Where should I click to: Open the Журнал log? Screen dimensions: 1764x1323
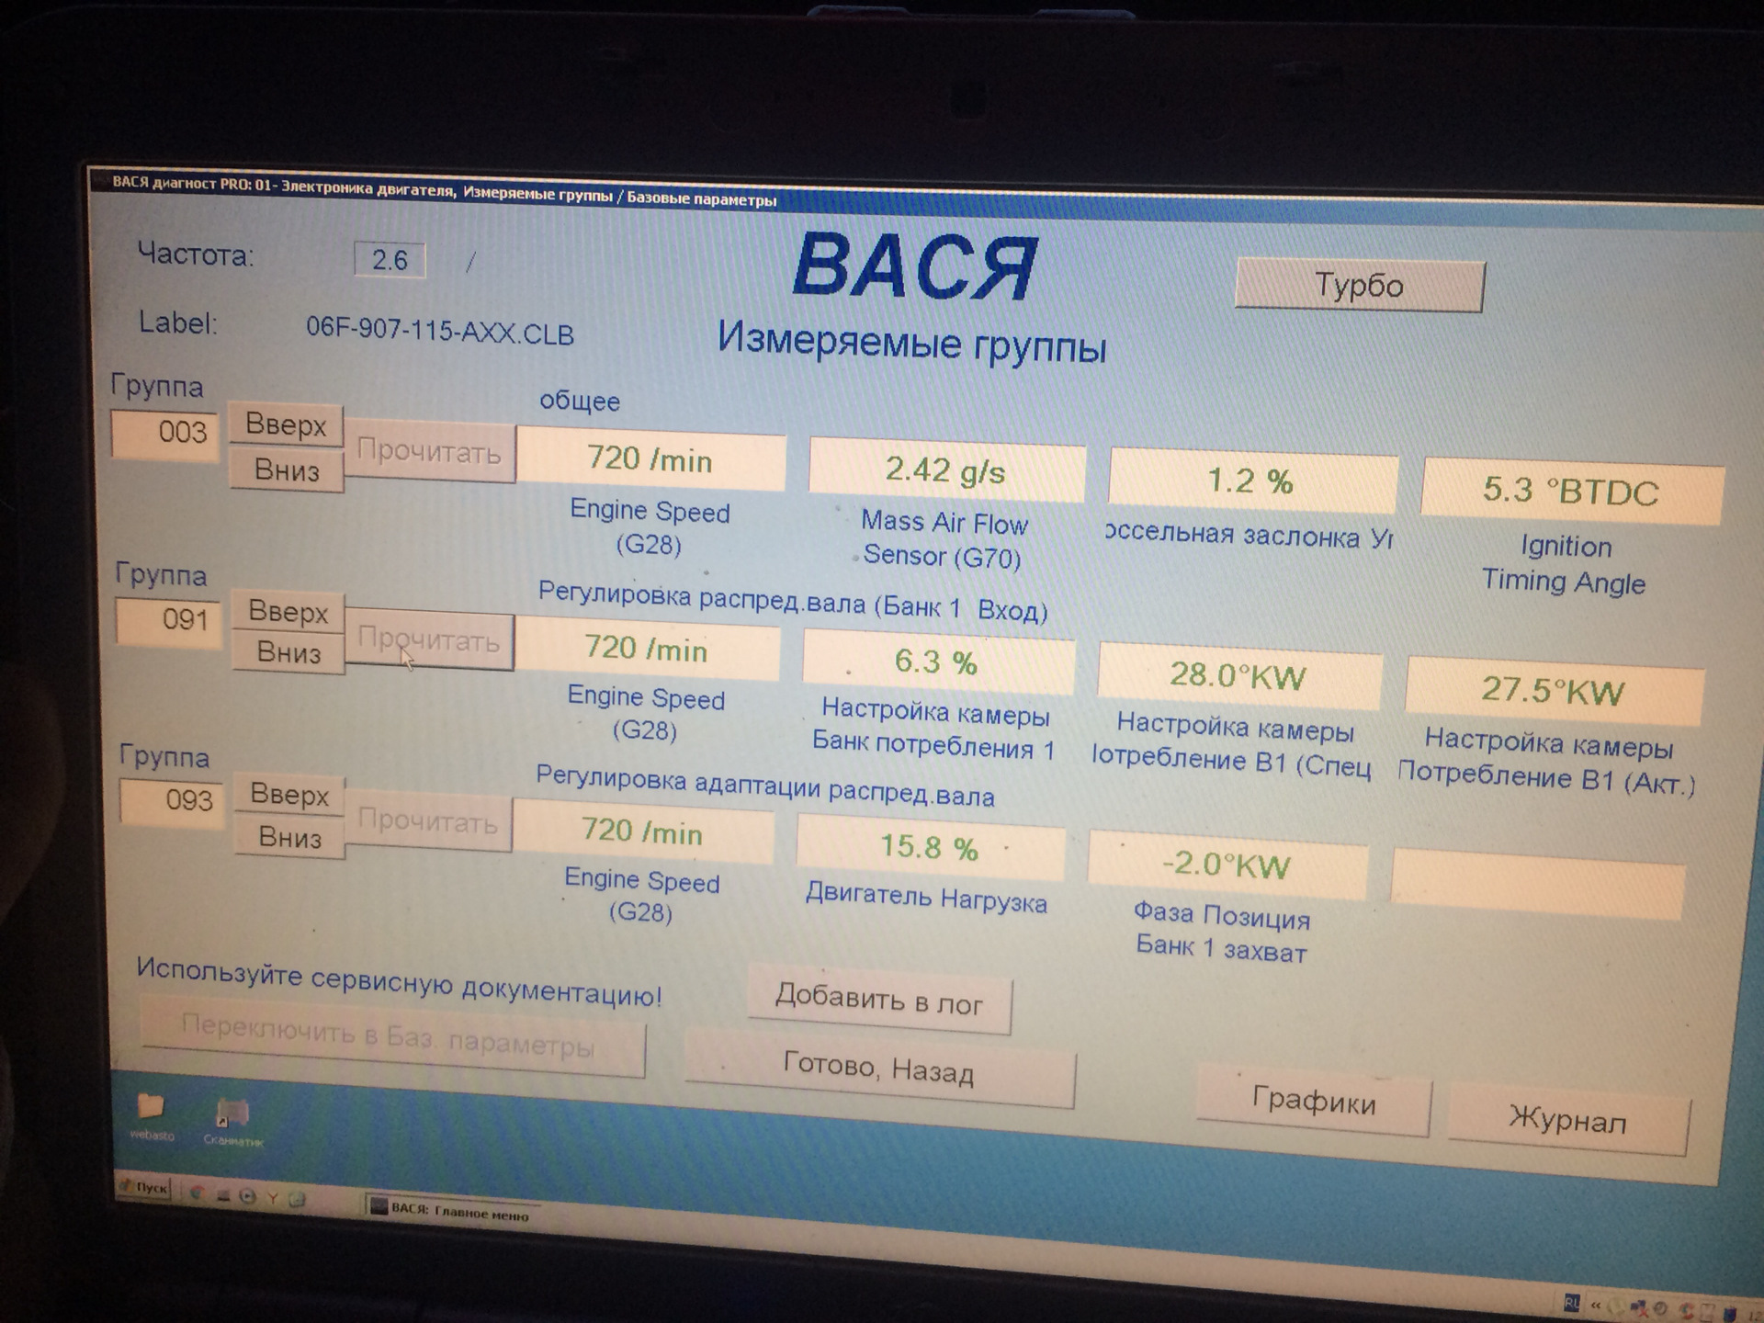(1567, 1121)
